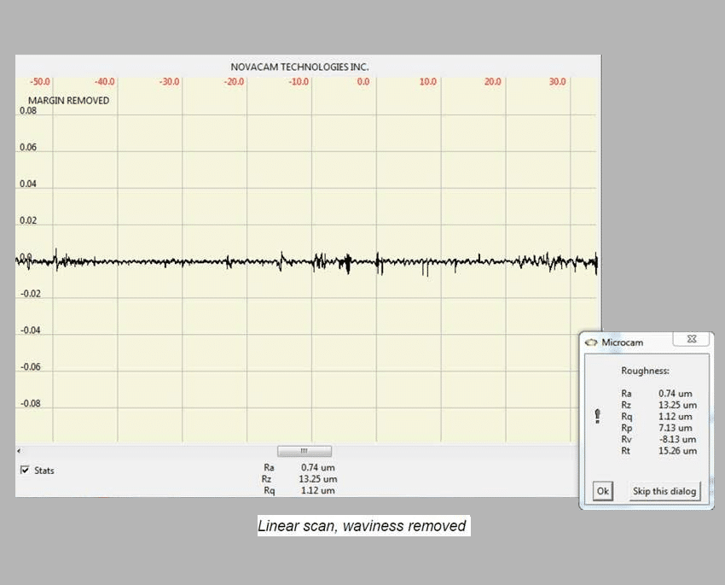725x585 pixels.
Task: Click Rv -8.13 um in Microcam dialog
Action: point(658,439)
